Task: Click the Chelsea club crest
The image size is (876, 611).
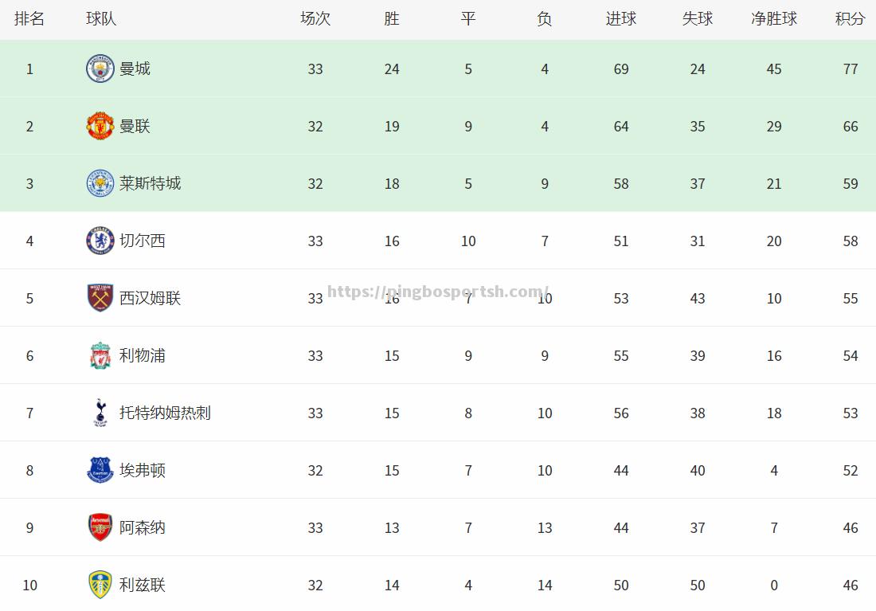Action: coord(100,241)
